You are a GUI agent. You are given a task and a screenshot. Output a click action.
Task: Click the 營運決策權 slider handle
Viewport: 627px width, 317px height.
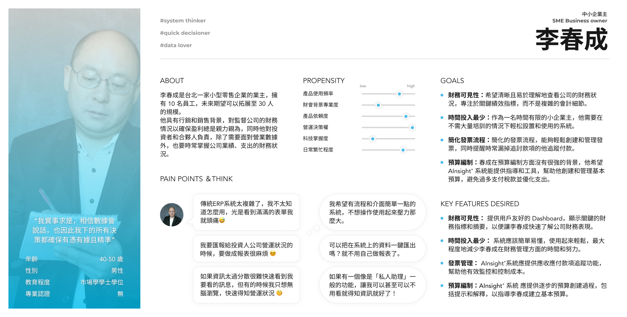(412, 128)
